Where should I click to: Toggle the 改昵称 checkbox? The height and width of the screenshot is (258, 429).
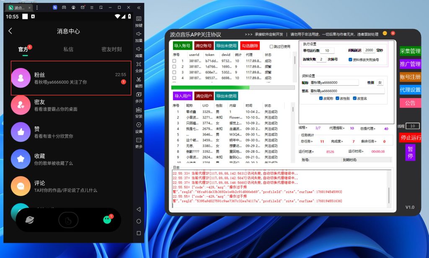click(x=320, y=98)
